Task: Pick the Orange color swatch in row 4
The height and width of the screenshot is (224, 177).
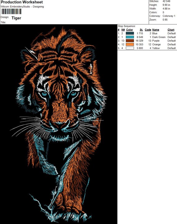Action: pos(130,45)
